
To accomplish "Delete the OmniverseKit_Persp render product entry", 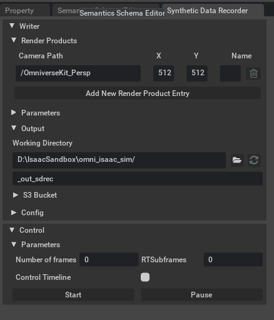I will point(253,73).
